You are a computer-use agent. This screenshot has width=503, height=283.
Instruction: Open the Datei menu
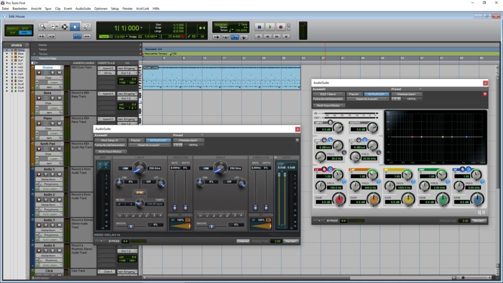pos(5,9)
